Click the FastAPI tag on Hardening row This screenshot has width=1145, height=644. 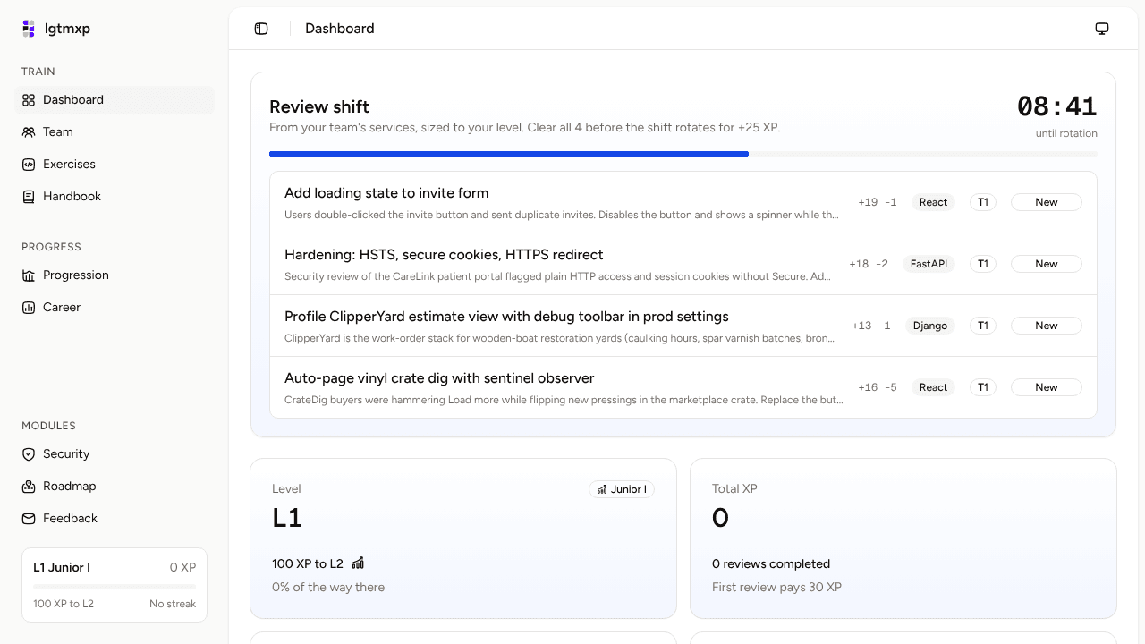point(929,264)
